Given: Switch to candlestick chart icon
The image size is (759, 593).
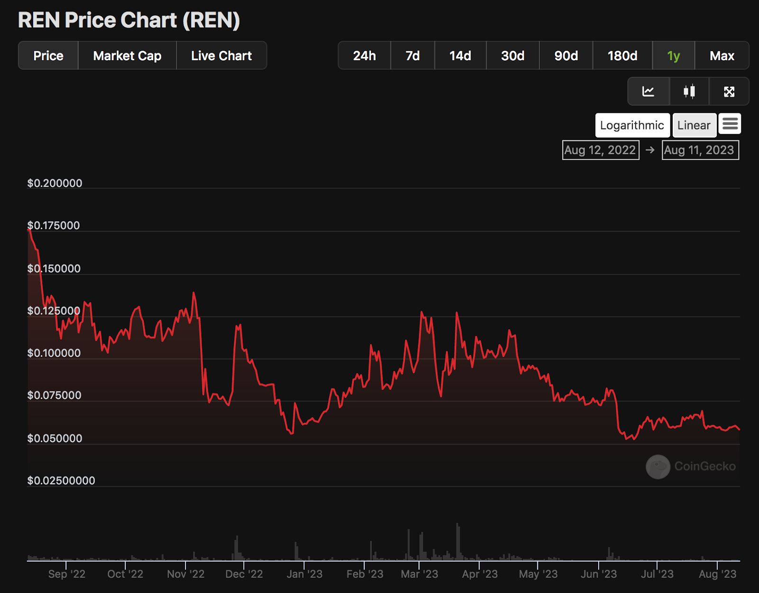Looking at the screenshot, I should pos(689,92).
